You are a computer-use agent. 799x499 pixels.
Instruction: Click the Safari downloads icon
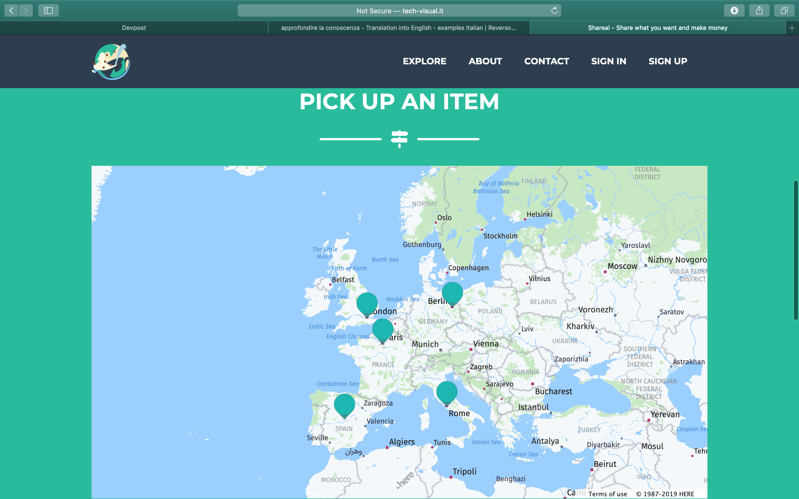(734, 11)
